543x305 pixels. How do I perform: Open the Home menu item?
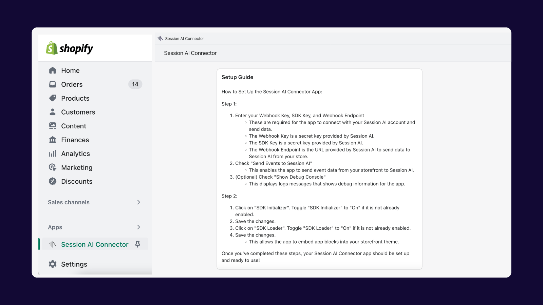pyautogui.click(x=70, y=70)
